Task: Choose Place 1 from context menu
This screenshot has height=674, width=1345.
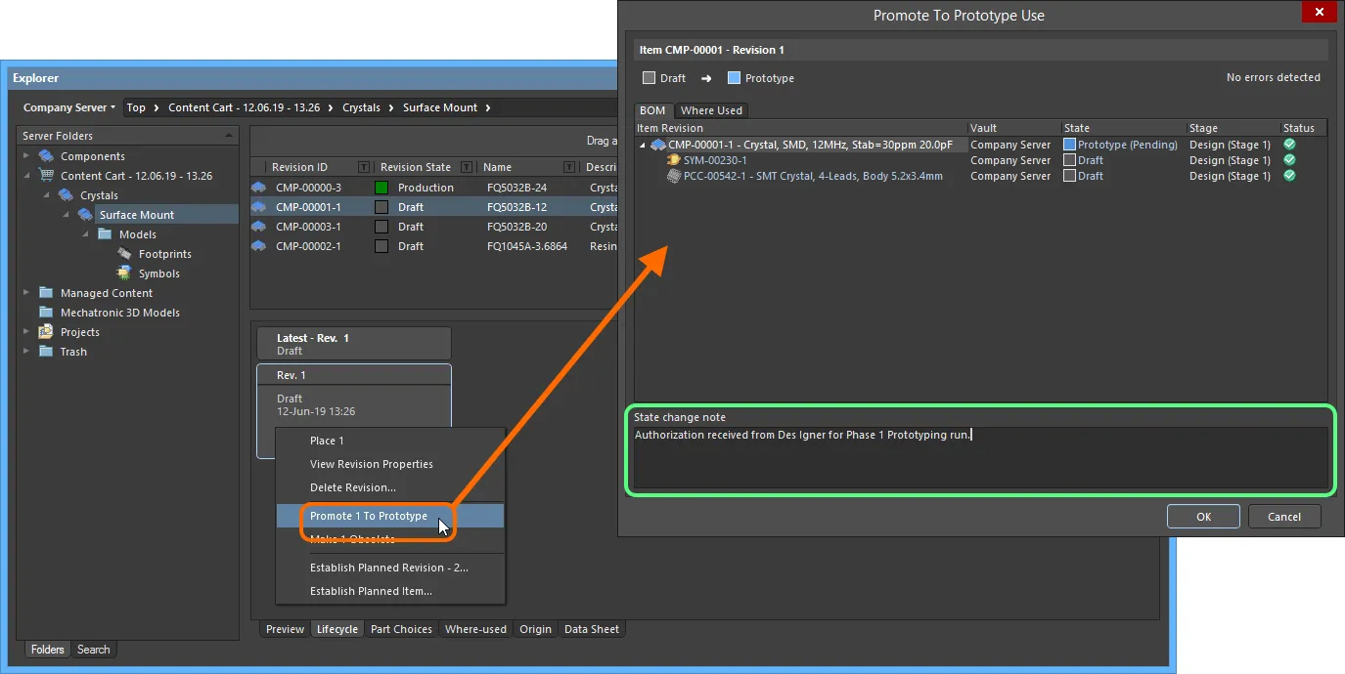Action: (390, 441)
